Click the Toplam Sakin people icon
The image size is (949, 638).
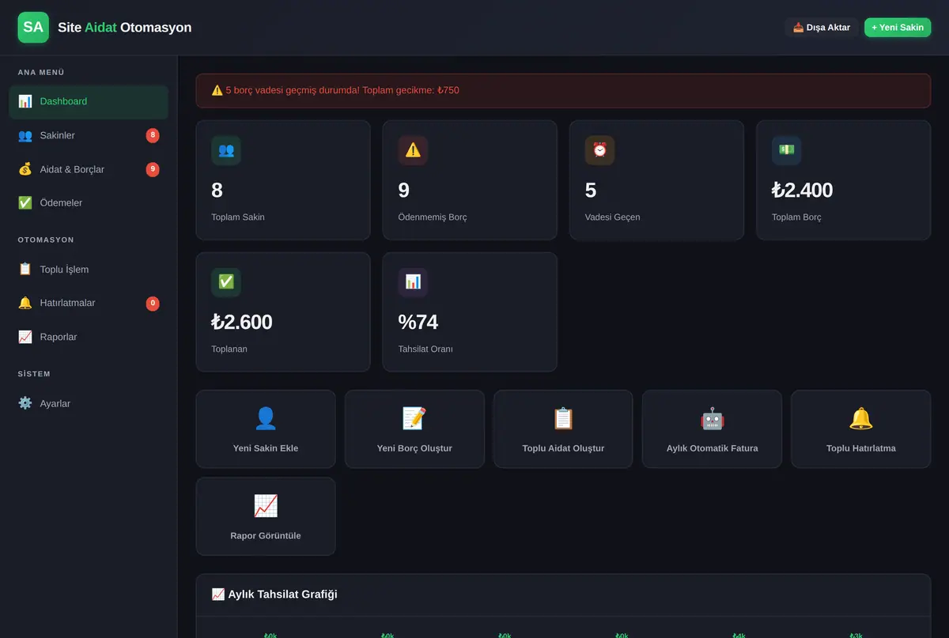point(226,150)
